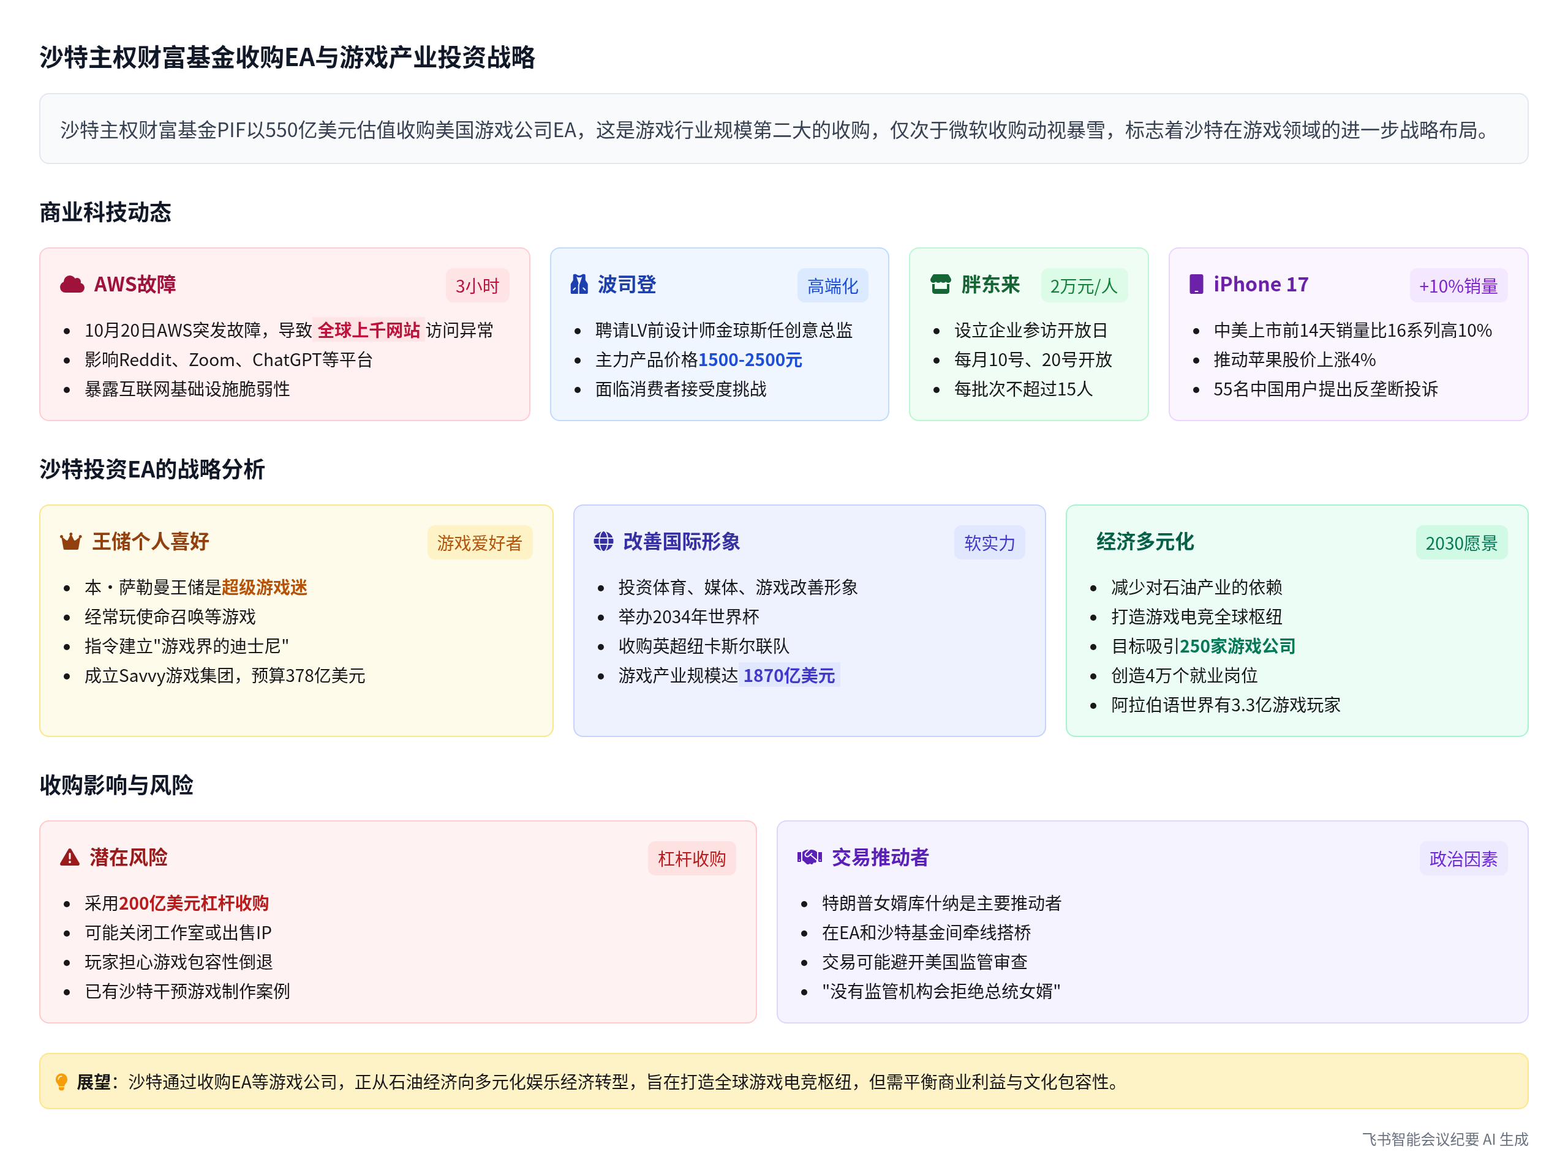Click the globe icon beside 改善国际形象
1568x1168 pixels.
(x=603, y=542)
